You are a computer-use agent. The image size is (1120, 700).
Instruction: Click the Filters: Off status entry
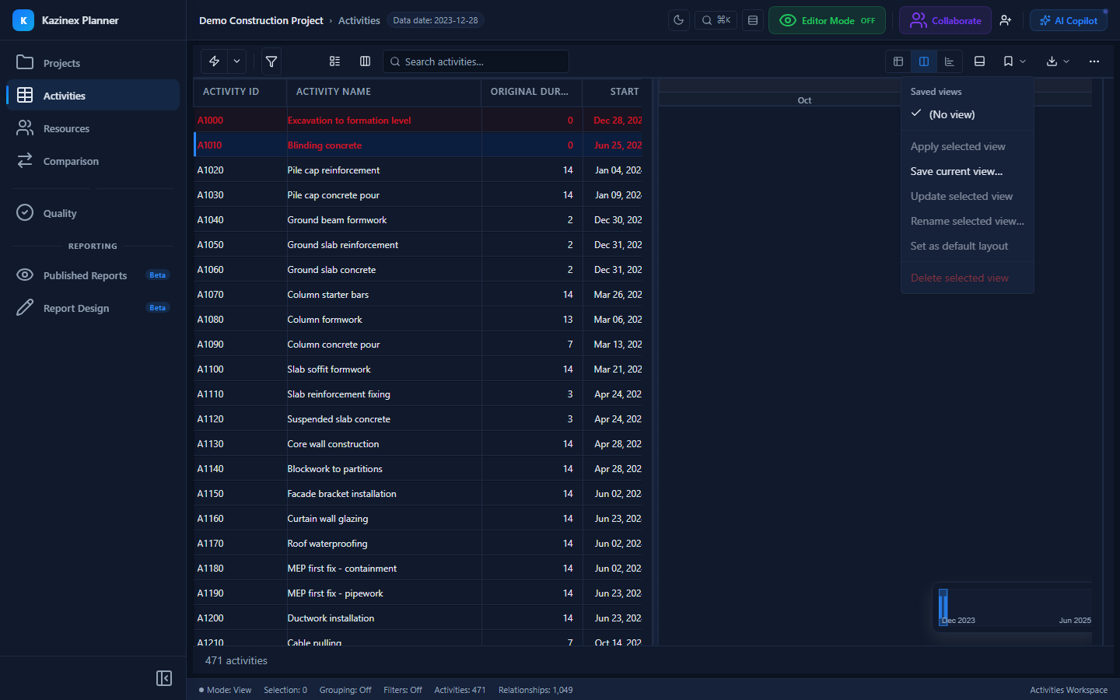point(403,690)
